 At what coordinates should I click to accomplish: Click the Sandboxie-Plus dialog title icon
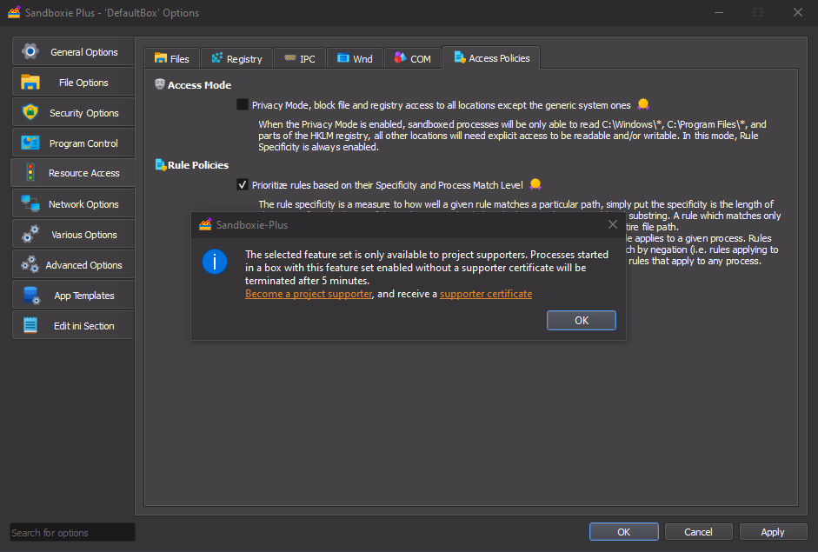(205, 224)
